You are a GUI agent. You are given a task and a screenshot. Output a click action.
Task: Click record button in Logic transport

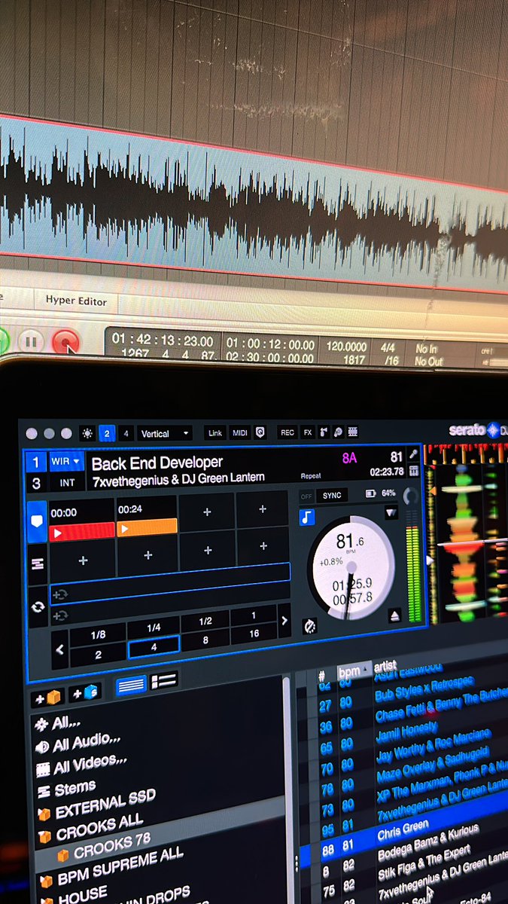coord(66,343)
